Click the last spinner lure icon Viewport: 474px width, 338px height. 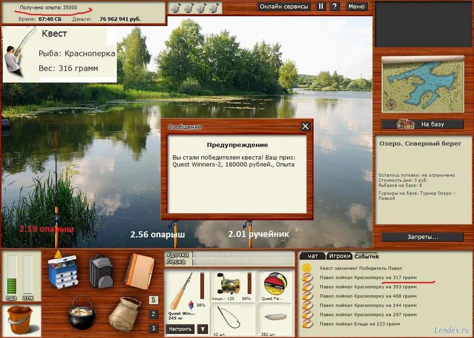pyautogui.click(x=214, y=8)
